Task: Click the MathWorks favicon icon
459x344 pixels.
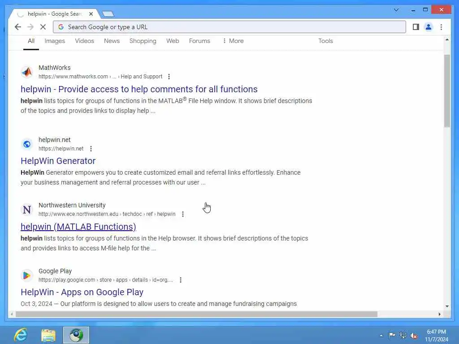Action: [27, 72]
